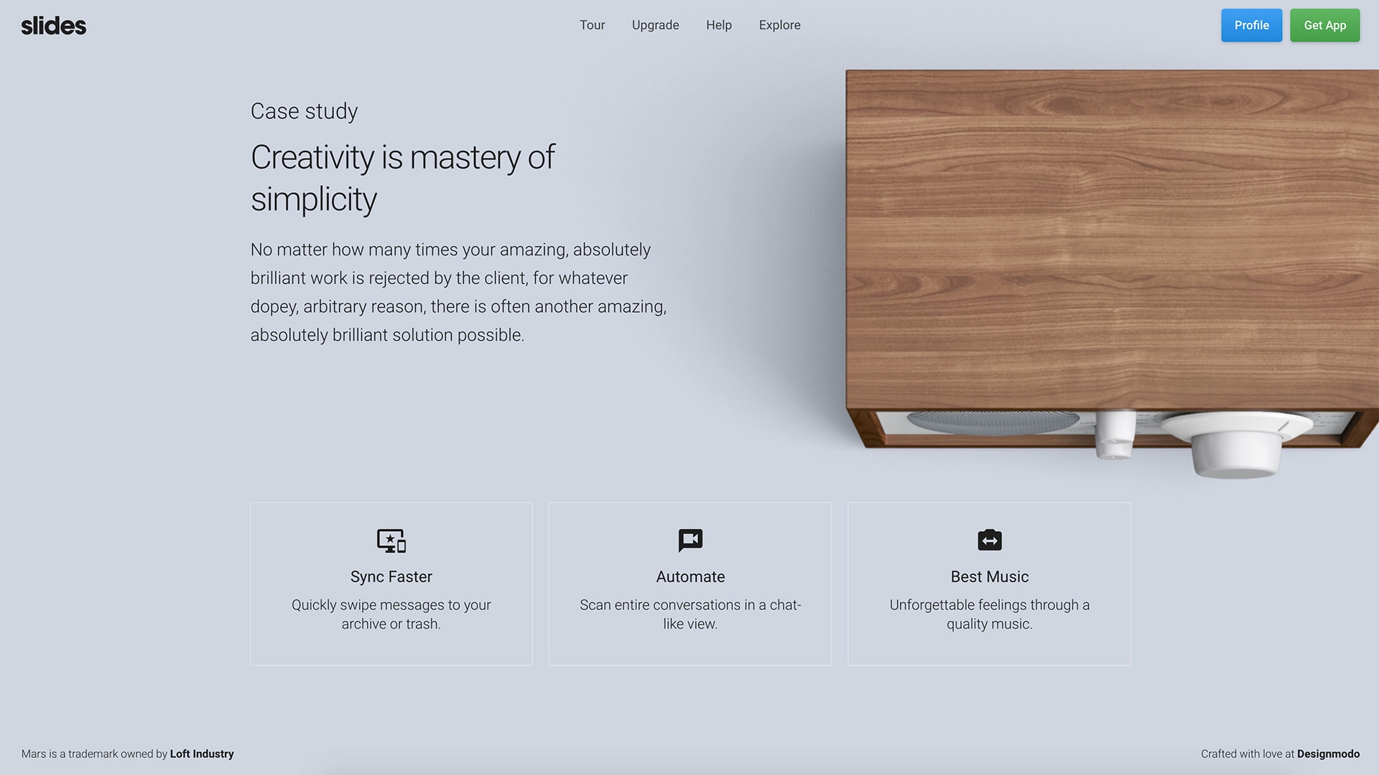Viewport: 1379px width, 775px height.
Task: Expand the Automate feature card
Action: pyautogui.click(x=689, y=584)
